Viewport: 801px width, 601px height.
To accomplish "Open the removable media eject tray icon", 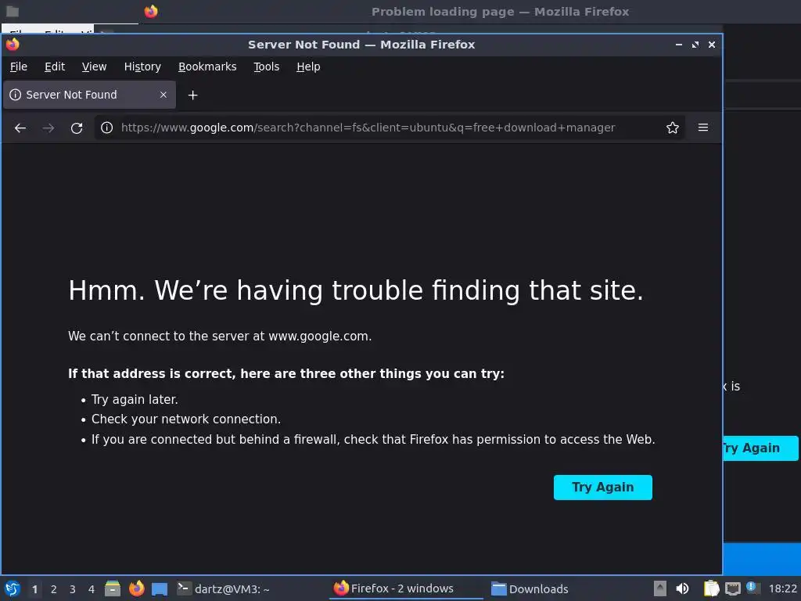I will pos(660,588).
